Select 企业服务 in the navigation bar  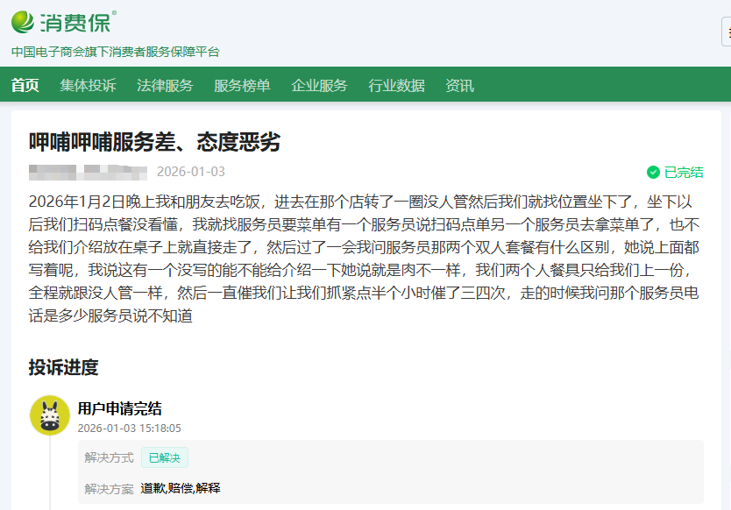[319, 85]
